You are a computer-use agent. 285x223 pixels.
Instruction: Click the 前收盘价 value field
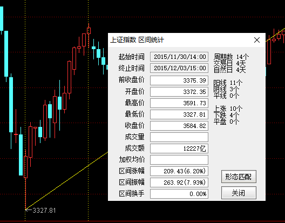[x=179, y=80]
